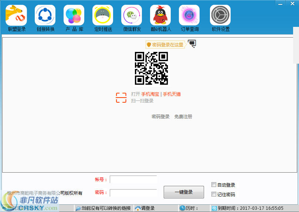299x212 pixels.
Task: Close the application window
Action: pos(292,3)
